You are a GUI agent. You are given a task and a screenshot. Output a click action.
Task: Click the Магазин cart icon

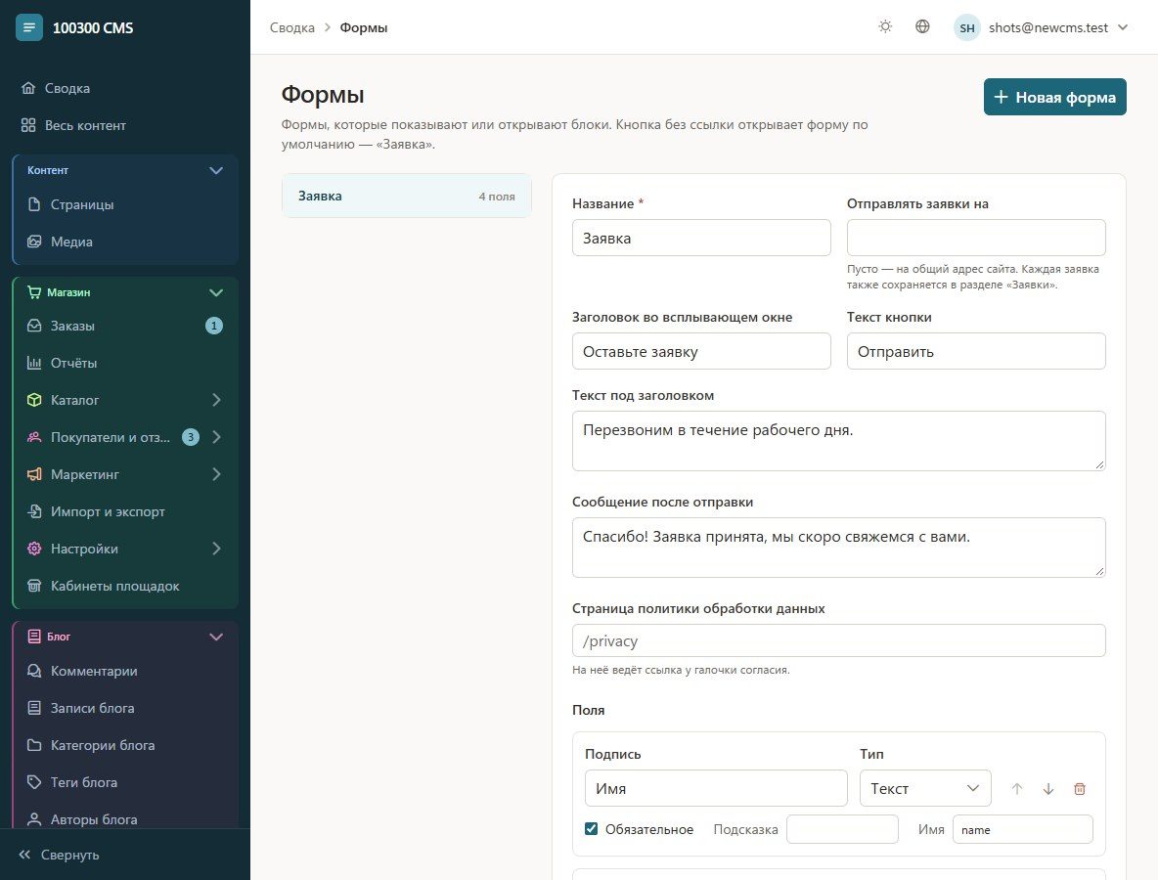coord(34,292)
